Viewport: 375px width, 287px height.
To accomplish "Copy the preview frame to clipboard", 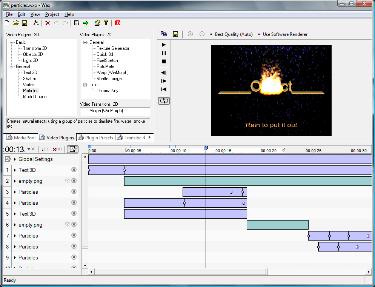I will coord(164,34).
